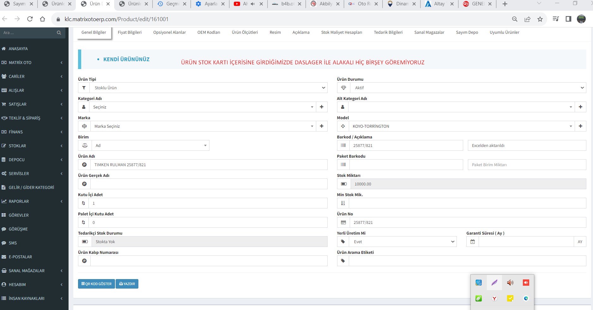Add new model with plus icon

click(580, 126)
